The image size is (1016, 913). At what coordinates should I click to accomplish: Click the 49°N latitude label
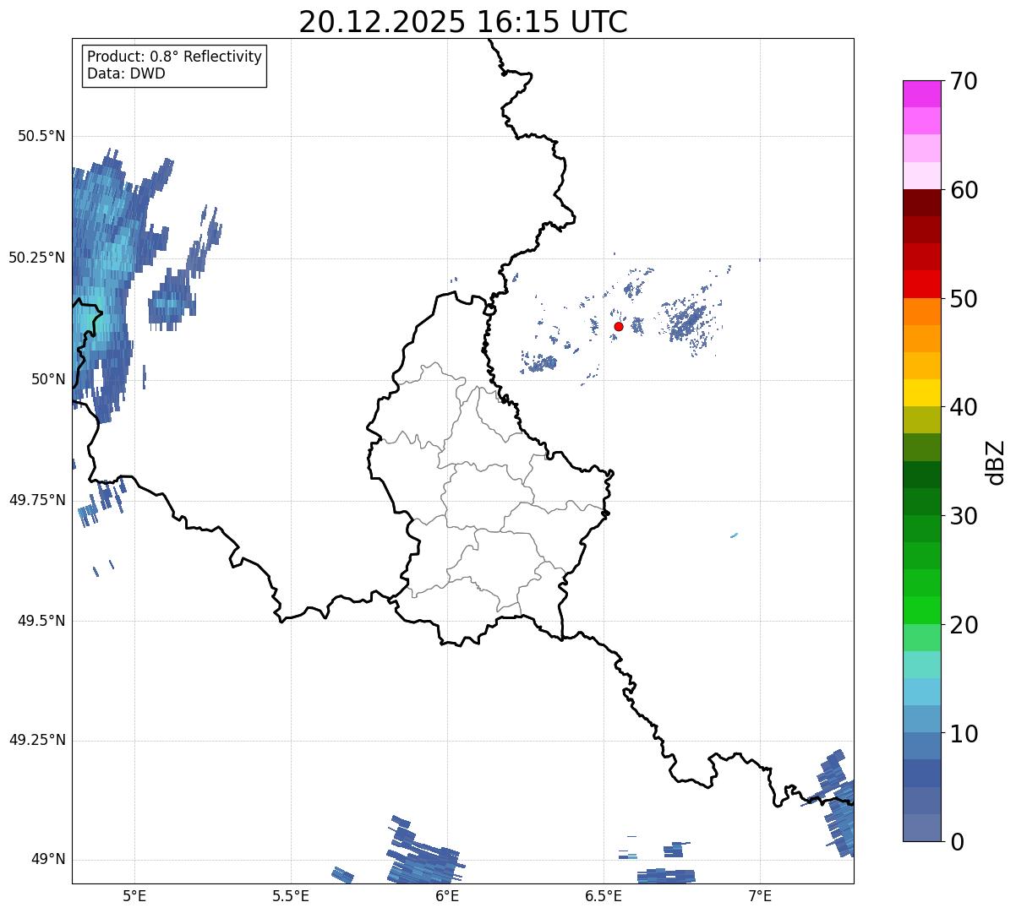48,860
